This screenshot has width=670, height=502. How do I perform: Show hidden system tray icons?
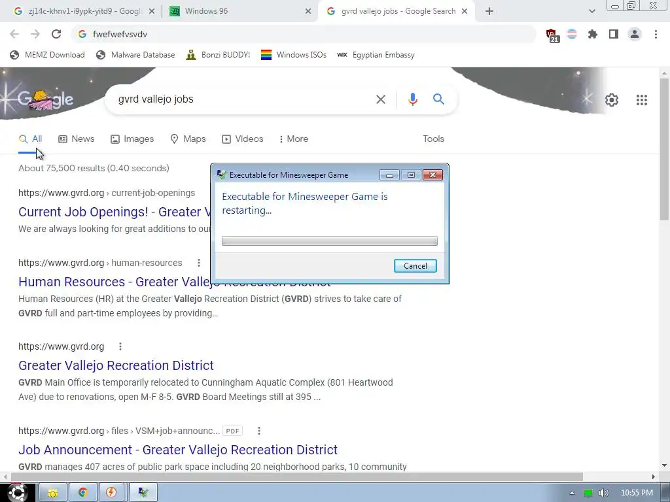[x=572, y=493]
